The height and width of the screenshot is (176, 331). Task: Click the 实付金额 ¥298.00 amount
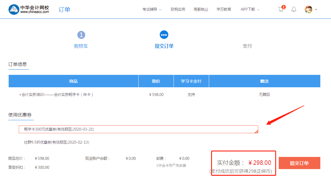pos(260,163)
